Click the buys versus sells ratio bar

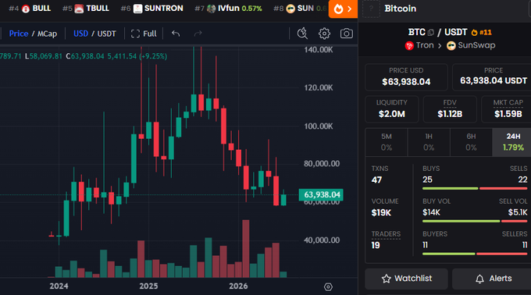click(x=475, y=188)
